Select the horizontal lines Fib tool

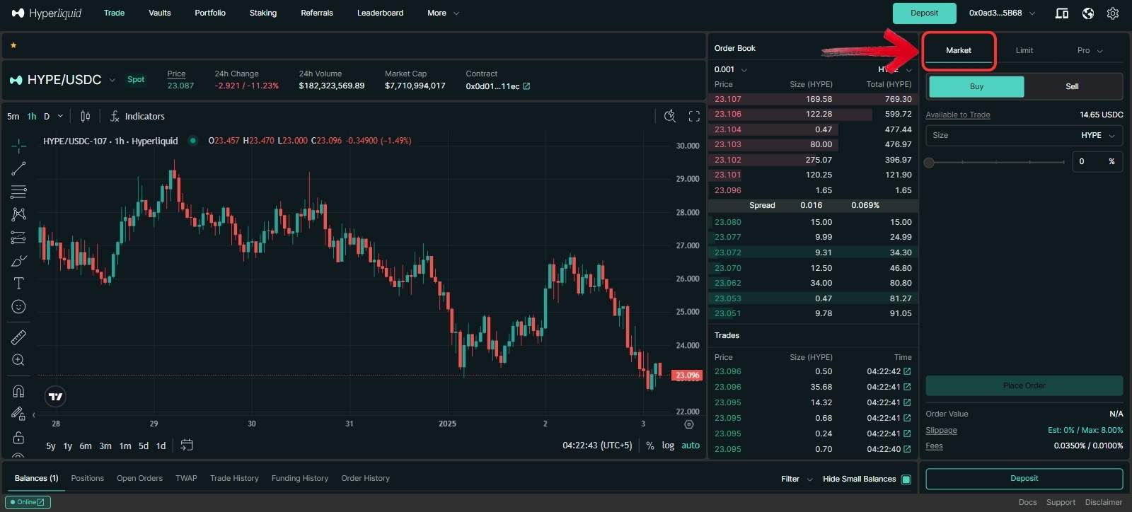(x=19, y=192)
